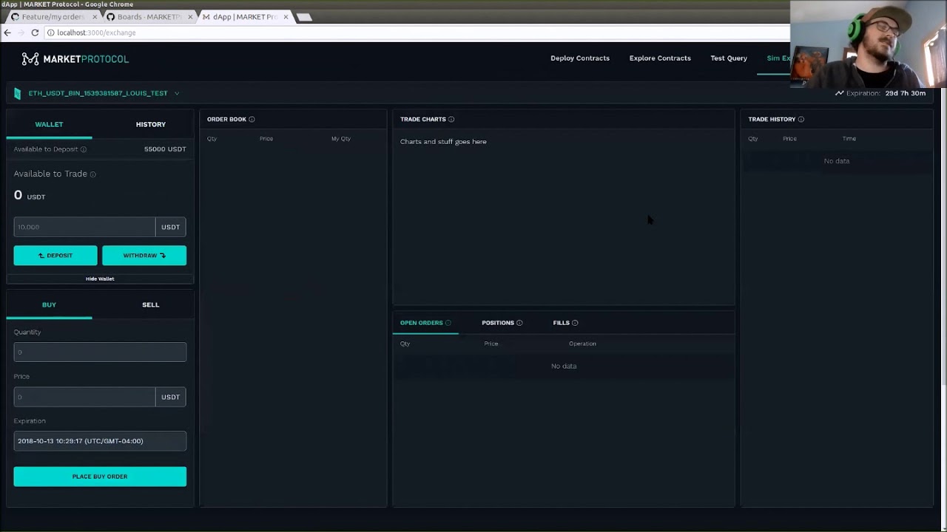
Task: Open a new browser tab
Action: 304,17
